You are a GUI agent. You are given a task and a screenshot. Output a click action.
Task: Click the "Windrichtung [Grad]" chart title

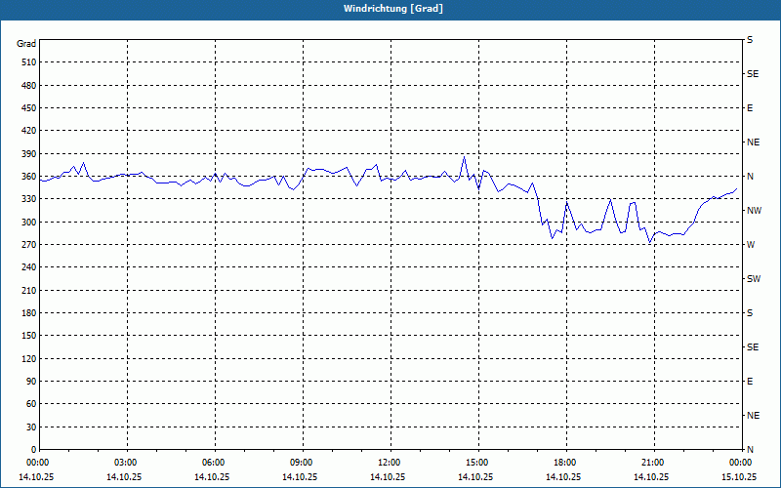(x=393, y=9)
